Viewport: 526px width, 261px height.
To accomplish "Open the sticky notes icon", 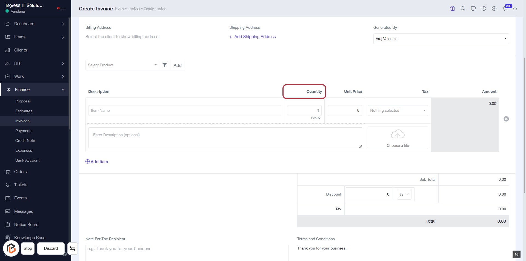I will click(473, 8).
